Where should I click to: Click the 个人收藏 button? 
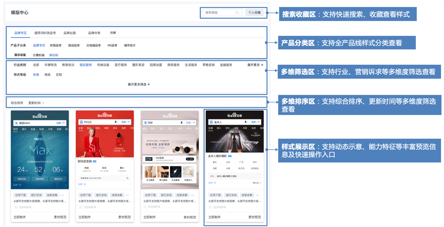point(254,13)
